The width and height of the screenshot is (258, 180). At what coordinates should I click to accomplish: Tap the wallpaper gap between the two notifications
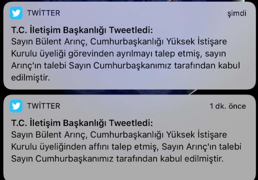pos(130,92)
